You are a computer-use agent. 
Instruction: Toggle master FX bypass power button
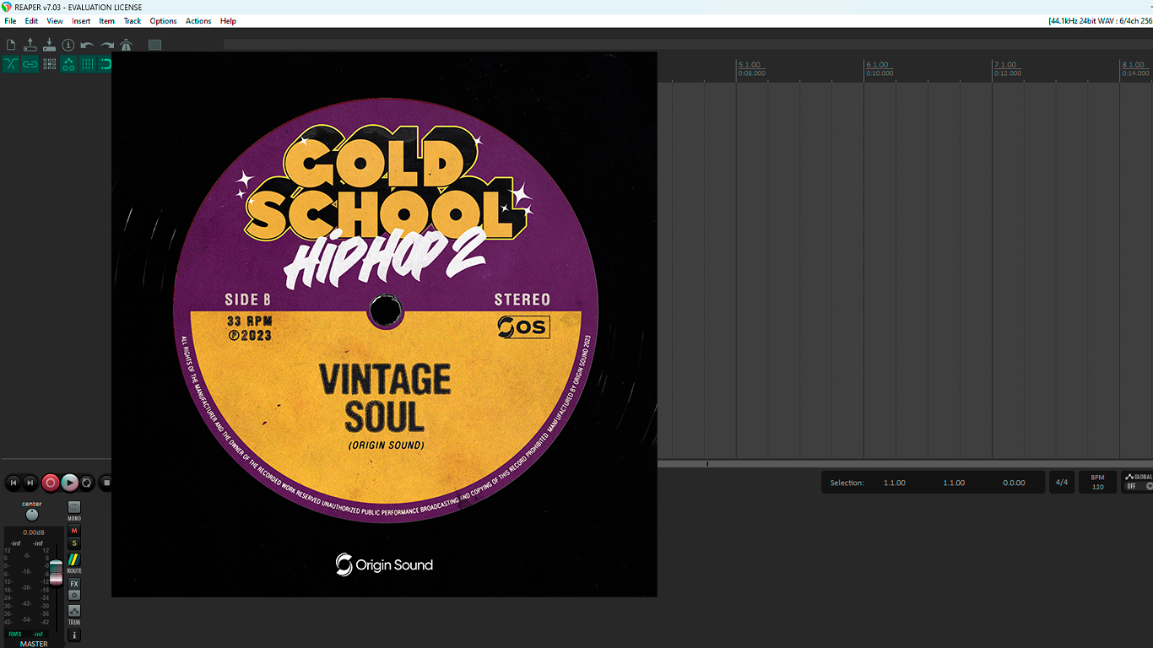(74, 595)
